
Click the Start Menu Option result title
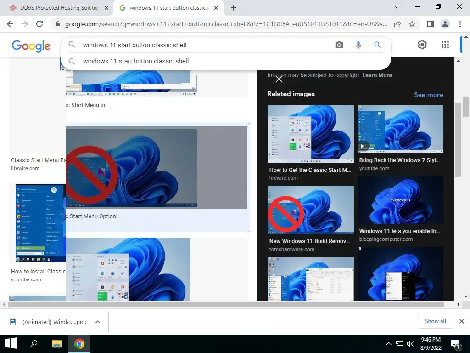tap(94, 216)
